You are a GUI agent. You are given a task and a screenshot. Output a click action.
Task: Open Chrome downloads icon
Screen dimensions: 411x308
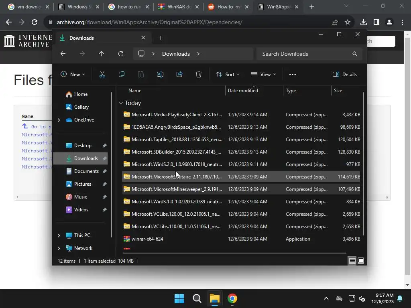click(364, 22)
